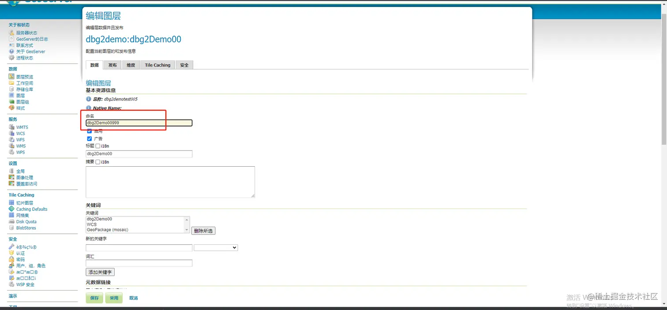Click the info icon beside Native Name
The image size is (667, 310).
(x=88, y=108)
